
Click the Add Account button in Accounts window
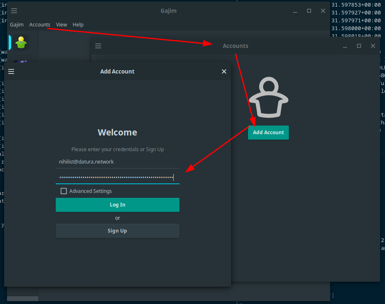(268, 133)
